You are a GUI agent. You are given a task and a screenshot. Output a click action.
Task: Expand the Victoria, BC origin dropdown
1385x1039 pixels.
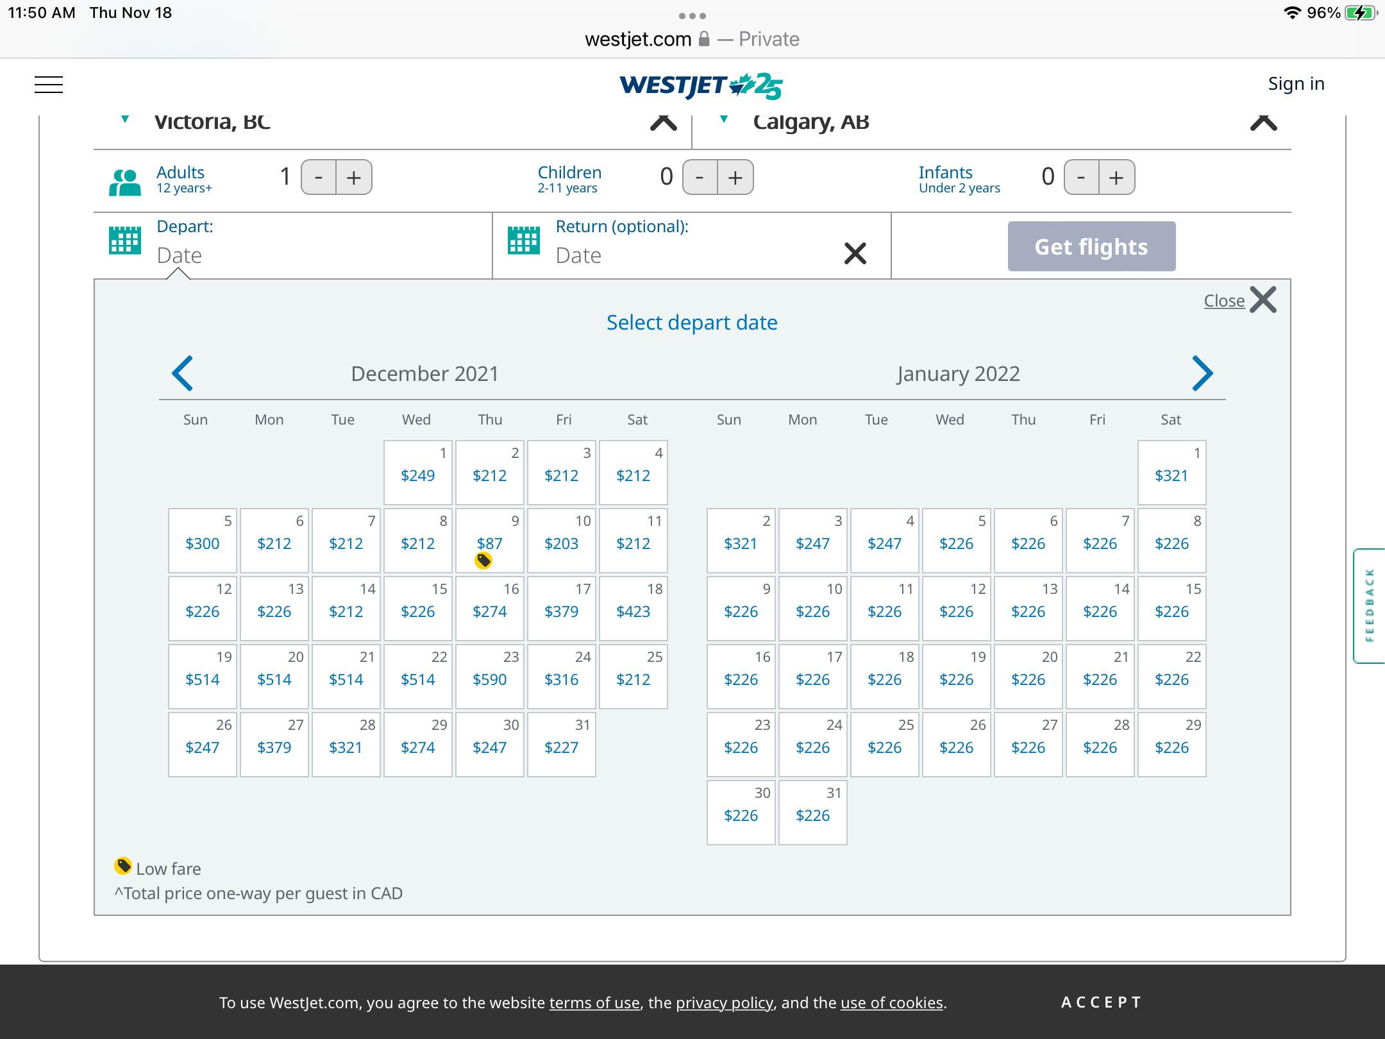click(125, 119)
